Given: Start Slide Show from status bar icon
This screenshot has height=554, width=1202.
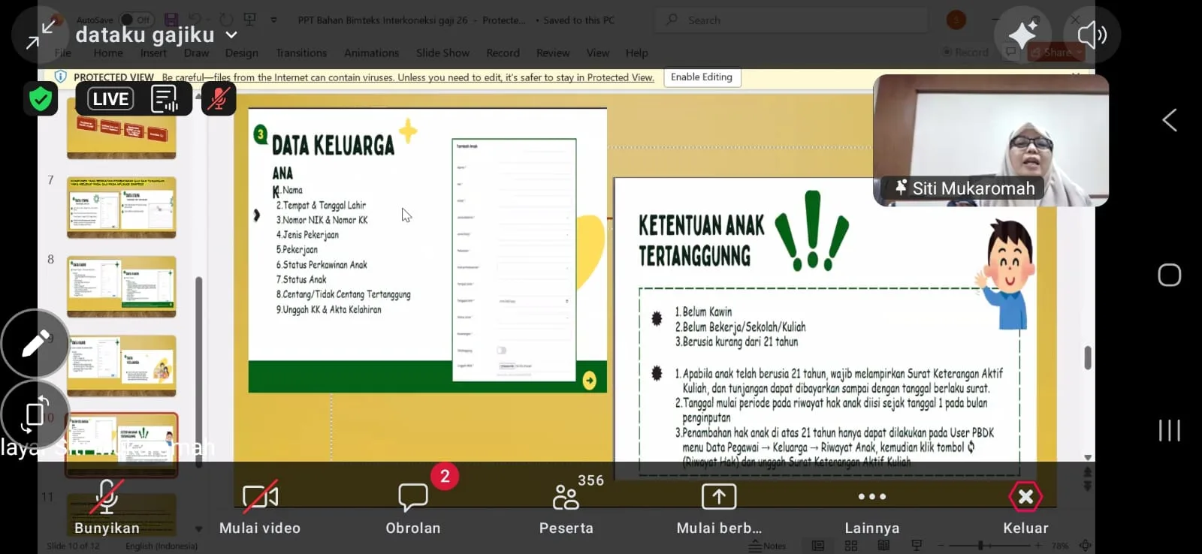Looking at the screenshot, I should point(917,546).
